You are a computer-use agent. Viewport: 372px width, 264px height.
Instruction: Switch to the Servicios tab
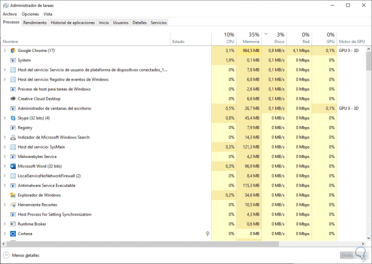(158, 23)
